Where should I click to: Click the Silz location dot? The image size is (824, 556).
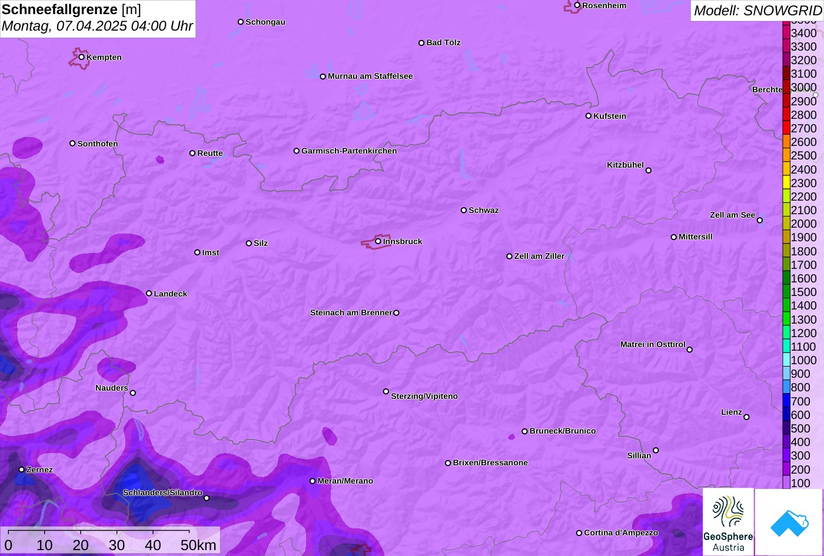click(249, 243)
